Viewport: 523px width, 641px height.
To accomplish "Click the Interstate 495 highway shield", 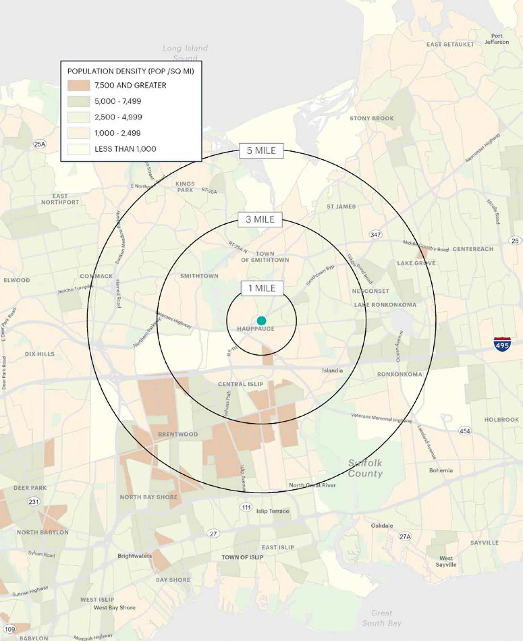I will [502, 344].
